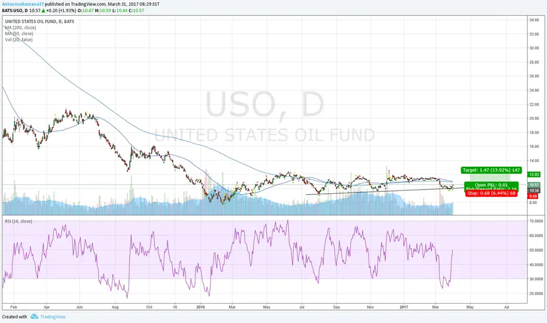Select the MA (200, close) indicator label
547x323 pixels.
[x=20, y=28]
